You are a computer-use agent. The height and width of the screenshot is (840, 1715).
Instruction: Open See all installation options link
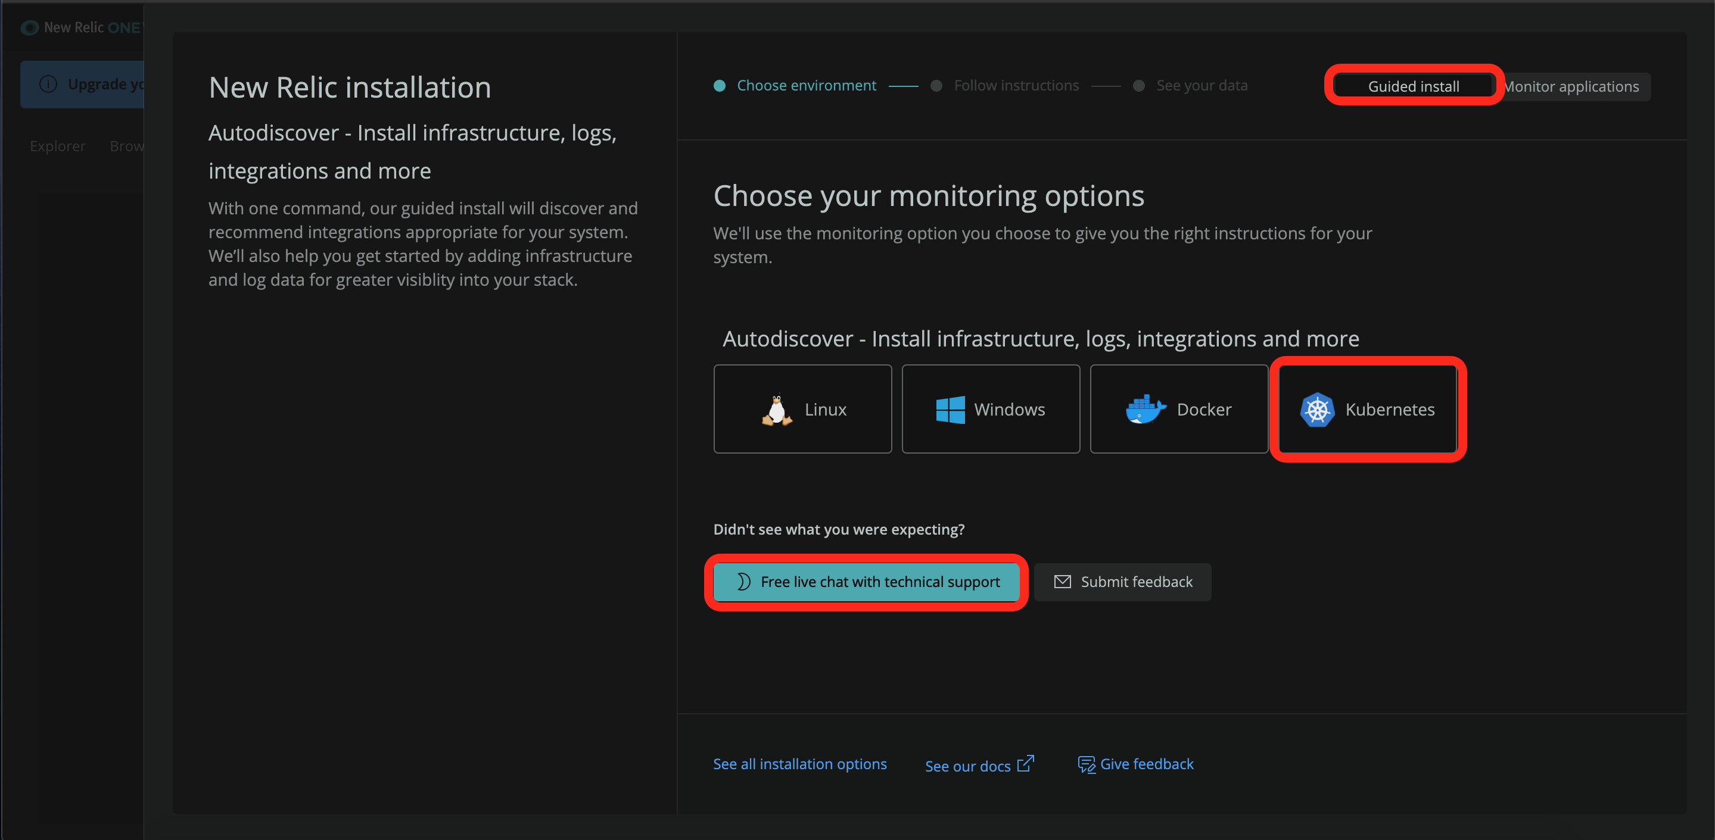(x=799, y=764)
